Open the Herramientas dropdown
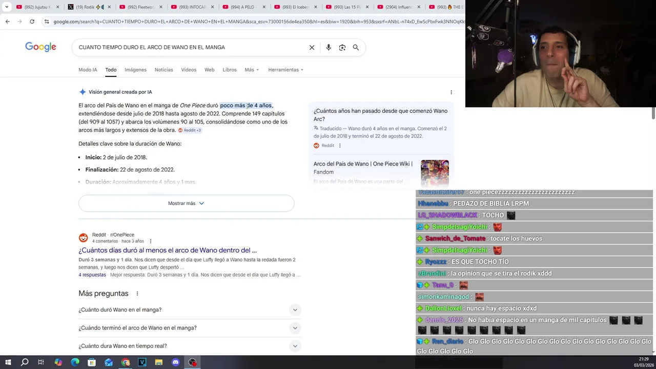656x369 pixels. pyautogui.click(x=285, y=70)
